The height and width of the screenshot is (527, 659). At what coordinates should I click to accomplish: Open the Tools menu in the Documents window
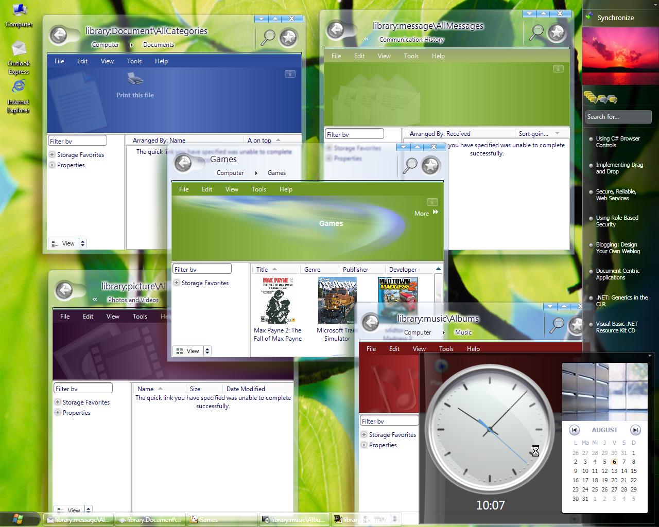point(134,61)
